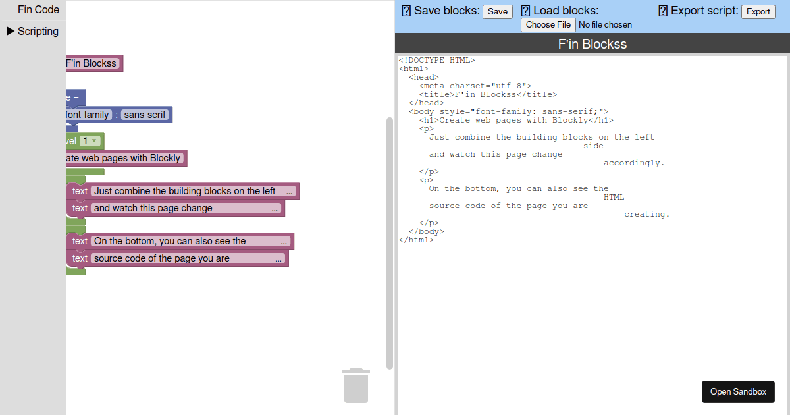Click the help icon beside Load blocks
This screenshot has height=415, width=790.
(x=525, y=11)
